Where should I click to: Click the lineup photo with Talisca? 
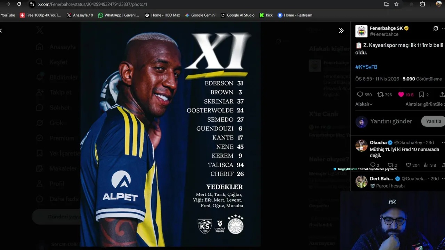pyautogui.click(x=170, y=134)
